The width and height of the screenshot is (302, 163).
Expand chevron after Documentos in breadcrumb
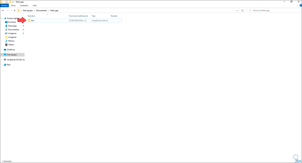[49, 11]
